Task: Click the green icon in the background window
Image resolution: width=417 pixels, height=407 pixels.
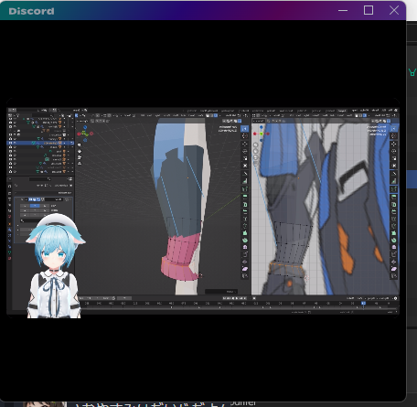Action: click(x=412, y=72)
